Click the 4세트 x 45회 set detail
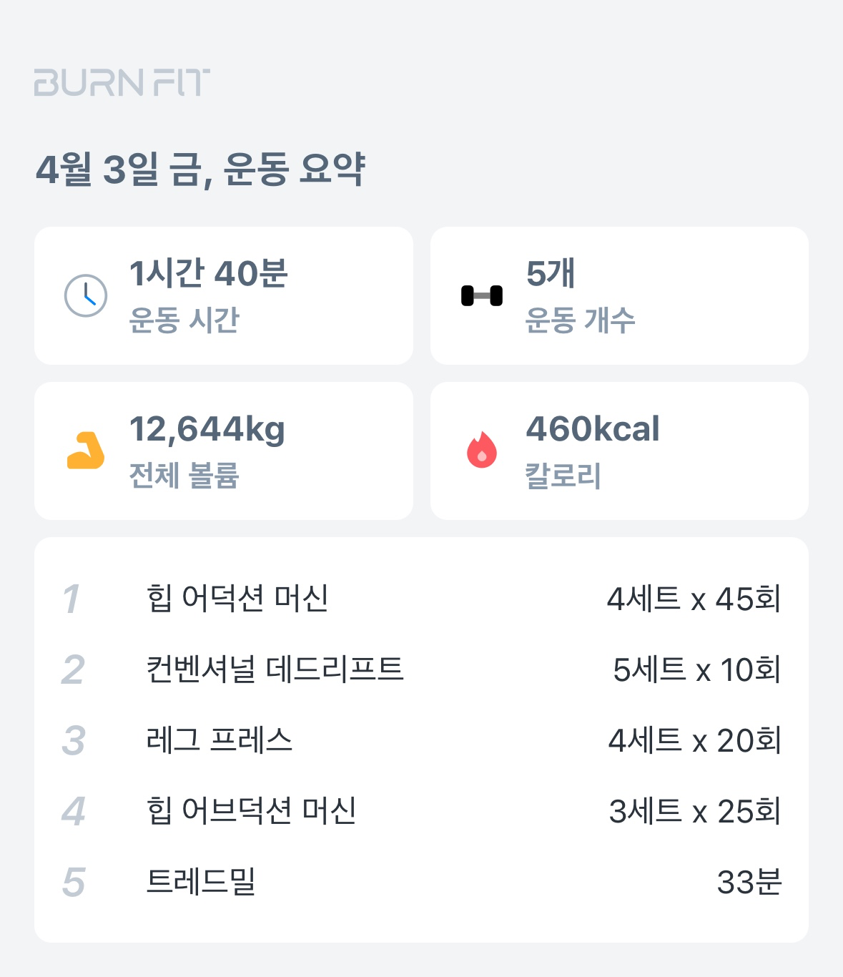The height and width of the screenshot is (977, 843). point(694,599)
